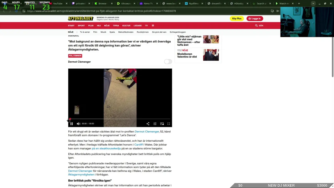Open a new browser tab
This screenshot has width=334, height=188.
(x=299, y=4)
